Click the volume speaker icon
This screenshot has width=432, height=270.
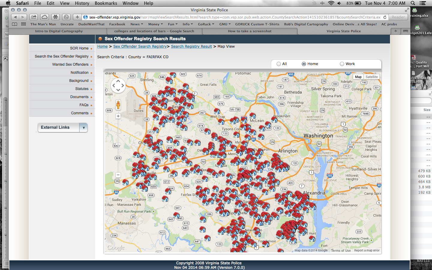[x=339, y=3]
